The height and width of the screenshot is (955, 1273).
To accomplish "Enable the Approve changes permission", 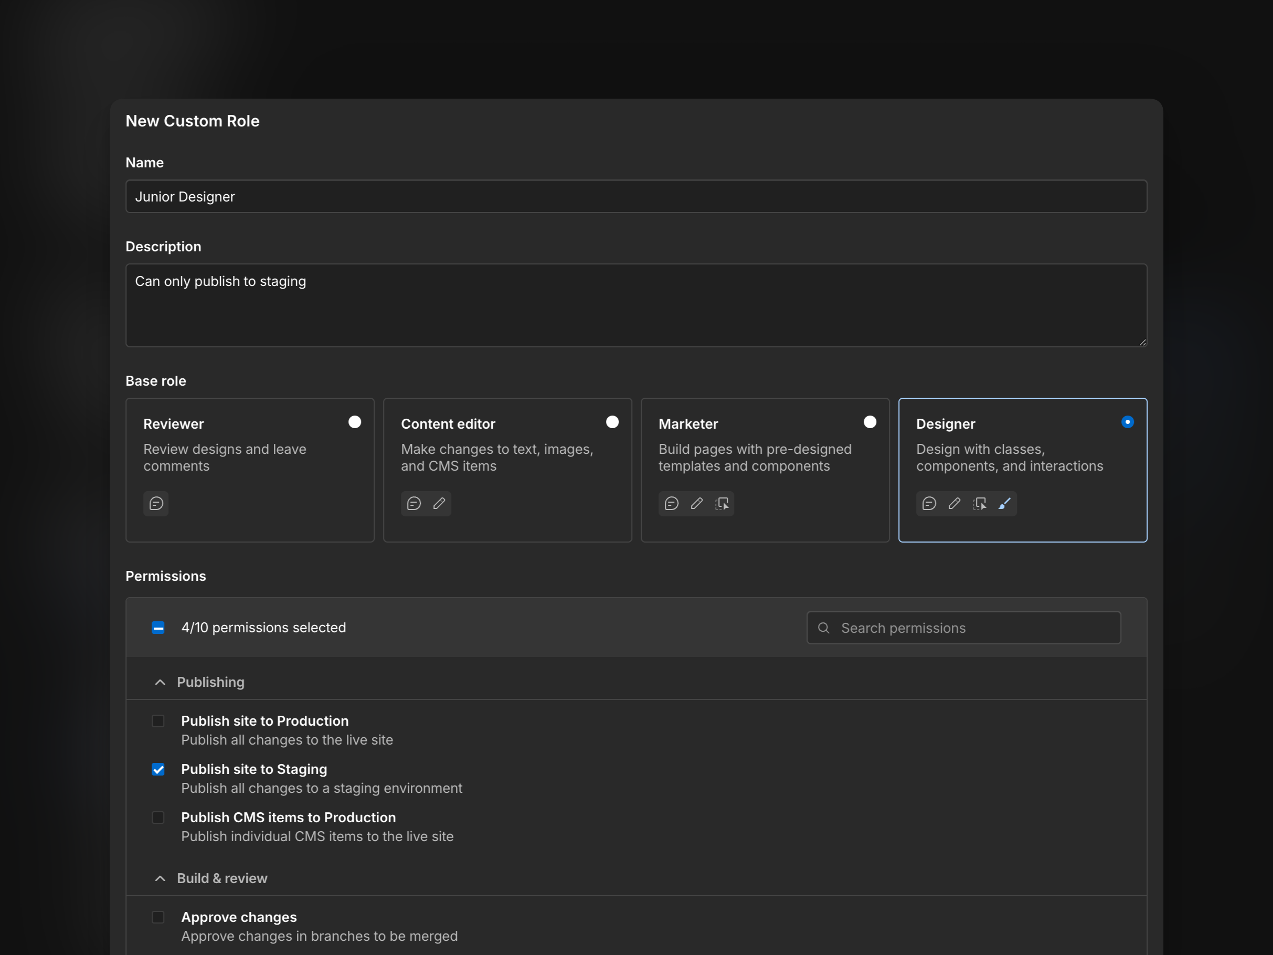I will (x=158, y=918).
